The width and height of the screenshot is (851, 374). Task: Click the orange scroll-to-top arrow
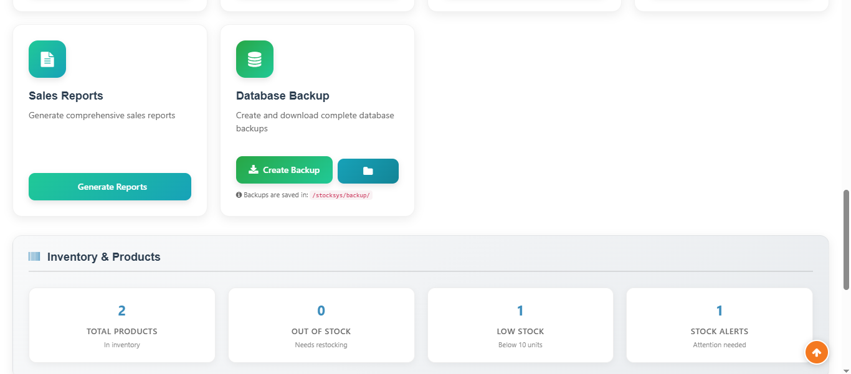pyautogui.click(x=817, y=352)
